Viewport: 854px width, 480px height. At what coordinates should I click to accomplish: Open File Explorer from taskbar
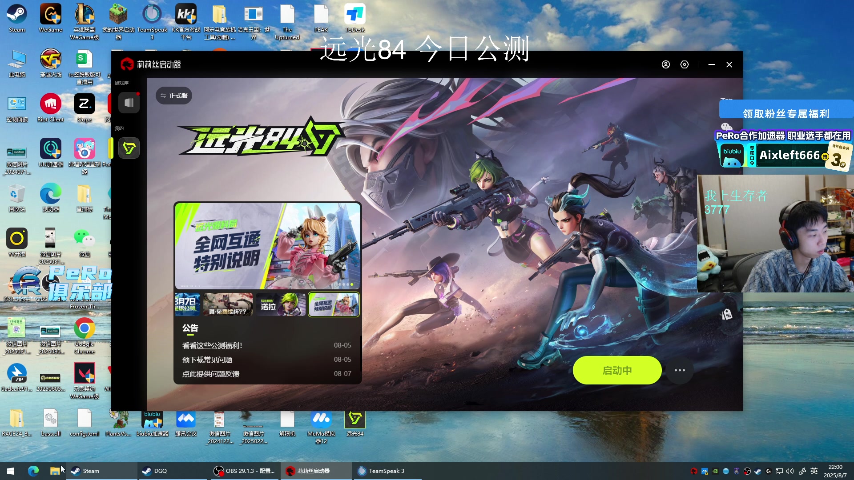pos(55,471)
